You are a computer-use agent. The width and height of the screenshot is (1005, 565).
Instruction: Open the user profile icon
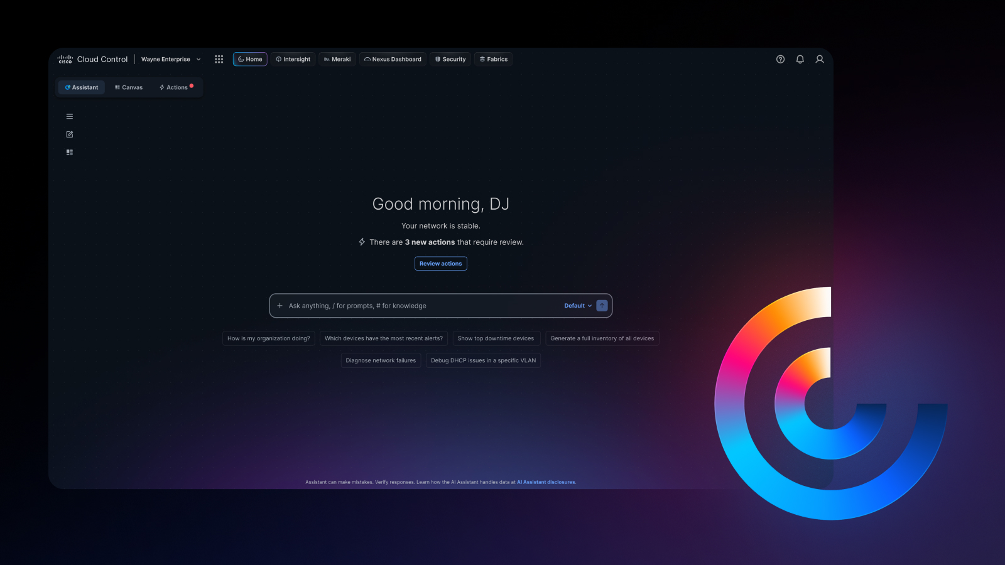pos(820,59)
